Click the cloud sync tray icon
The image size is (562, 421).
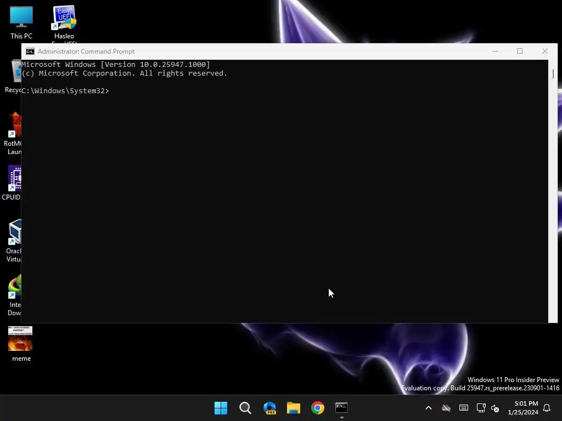click(446, 408)
